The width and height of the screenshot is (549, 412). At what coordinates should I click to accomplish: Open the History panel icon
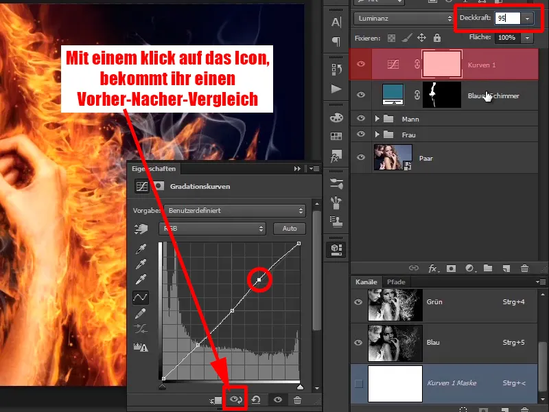coord(336,69)
